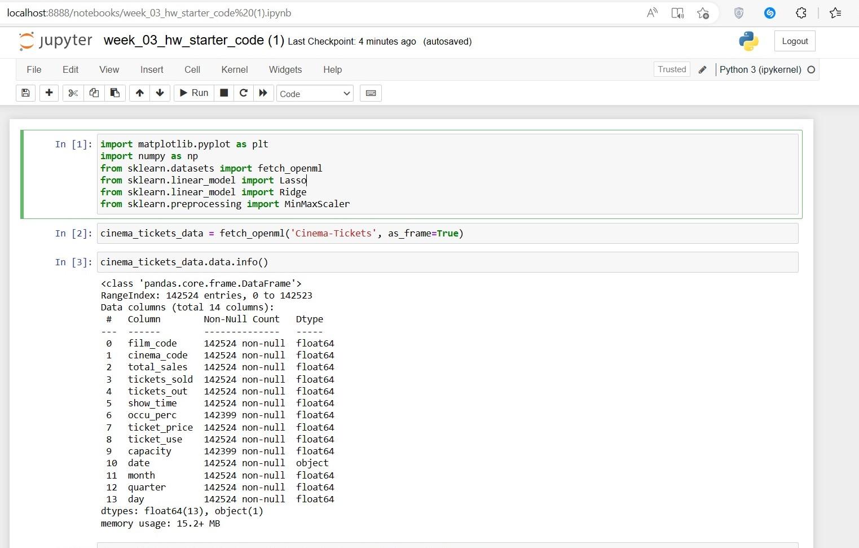Interrupt the kernel
This screenshot has height=548, width=859.
click(223, 93)
